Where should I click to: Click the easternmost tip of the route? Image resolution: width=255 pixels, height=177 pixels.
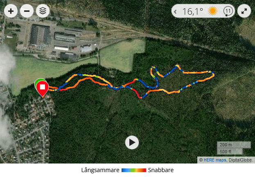point(213,74)
